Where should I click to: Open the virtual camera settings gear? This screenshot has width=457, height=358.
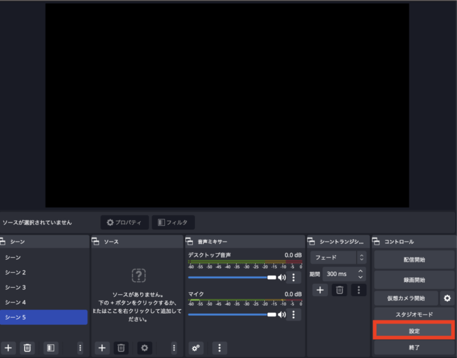click(x=447, y=298)
